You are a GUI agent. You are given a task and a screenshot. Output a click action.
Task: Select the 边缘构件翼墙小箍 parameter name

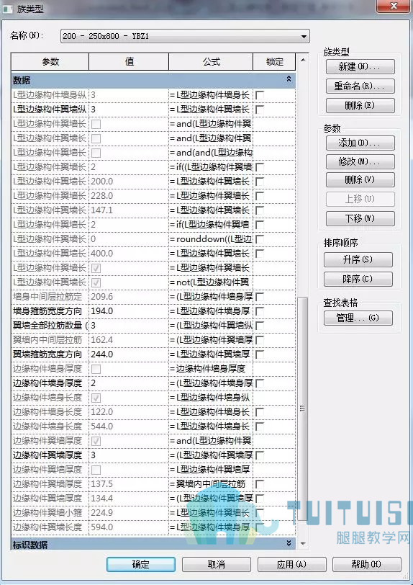[50, 513]
